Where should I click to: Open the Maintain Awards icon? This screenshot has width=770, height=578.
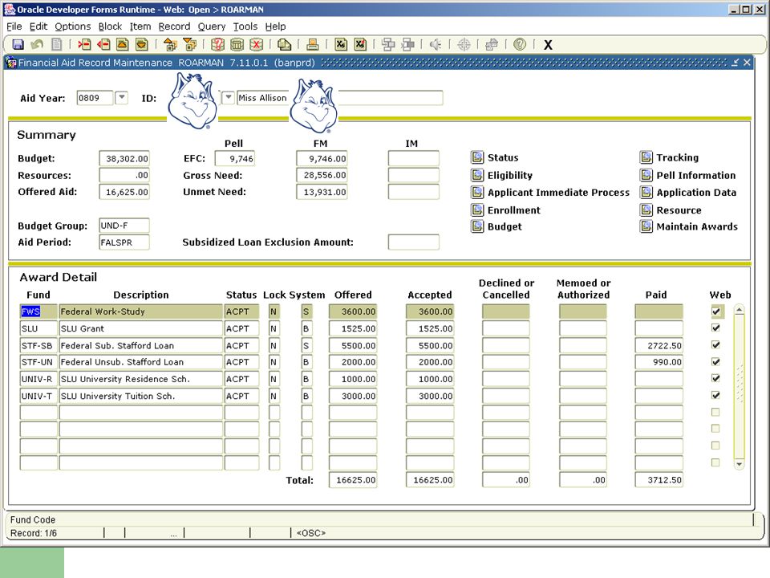tap(646, 226)
